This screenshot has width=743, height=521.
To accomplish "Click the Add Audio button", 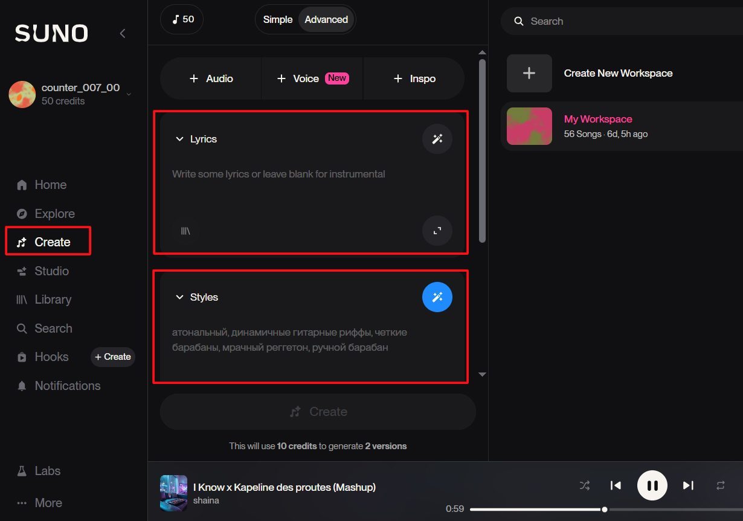I will coord(211,78).
